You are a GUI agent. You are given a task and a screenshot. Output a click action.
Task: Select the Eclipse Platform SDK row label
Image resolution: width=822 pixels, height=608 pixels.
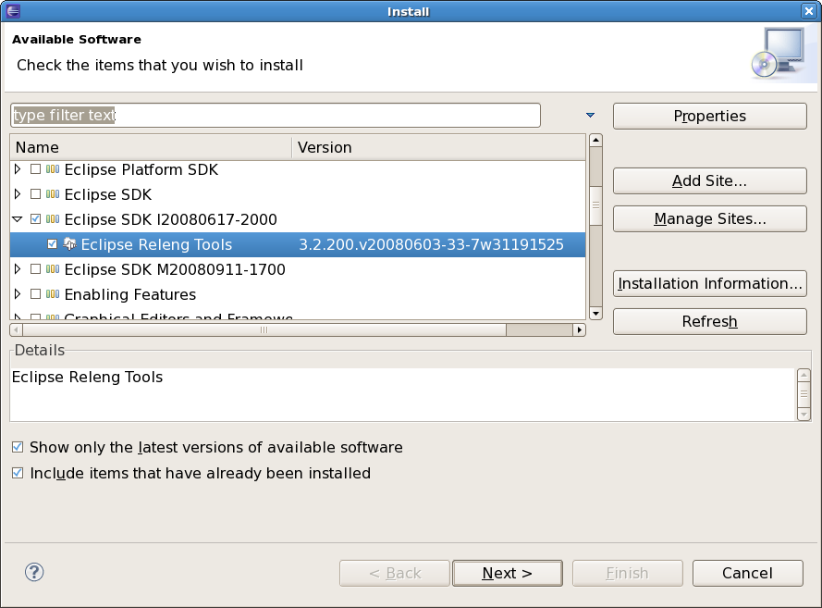tap(141, 169)
